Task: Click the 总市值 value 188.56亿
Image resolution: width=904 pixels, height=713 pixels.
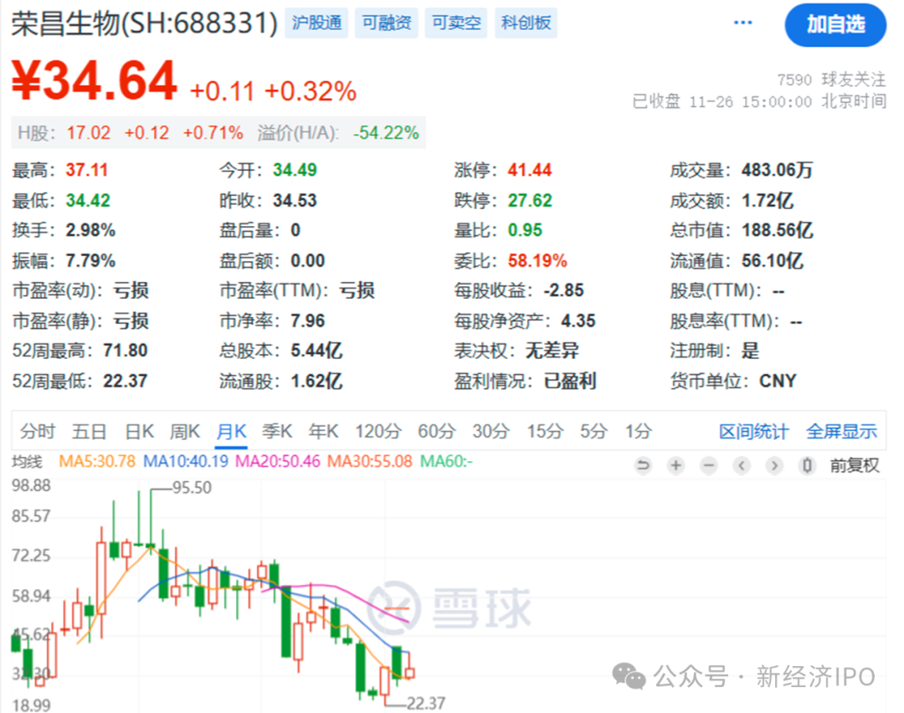Action: tap(777, 231)
